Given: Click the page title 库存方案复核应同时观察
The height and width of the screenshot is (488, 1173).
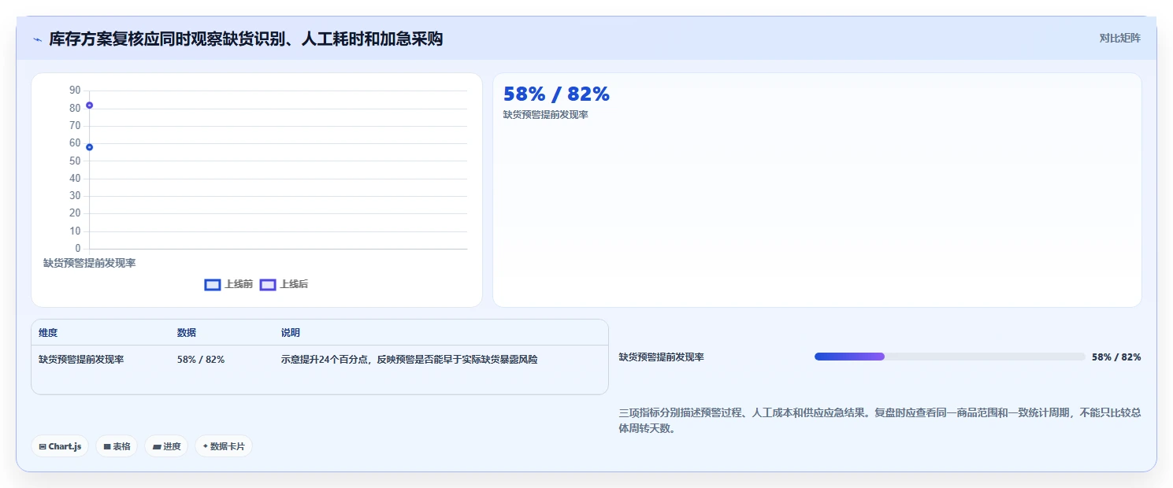Looking at the screenshot, I should pos(246,39).
